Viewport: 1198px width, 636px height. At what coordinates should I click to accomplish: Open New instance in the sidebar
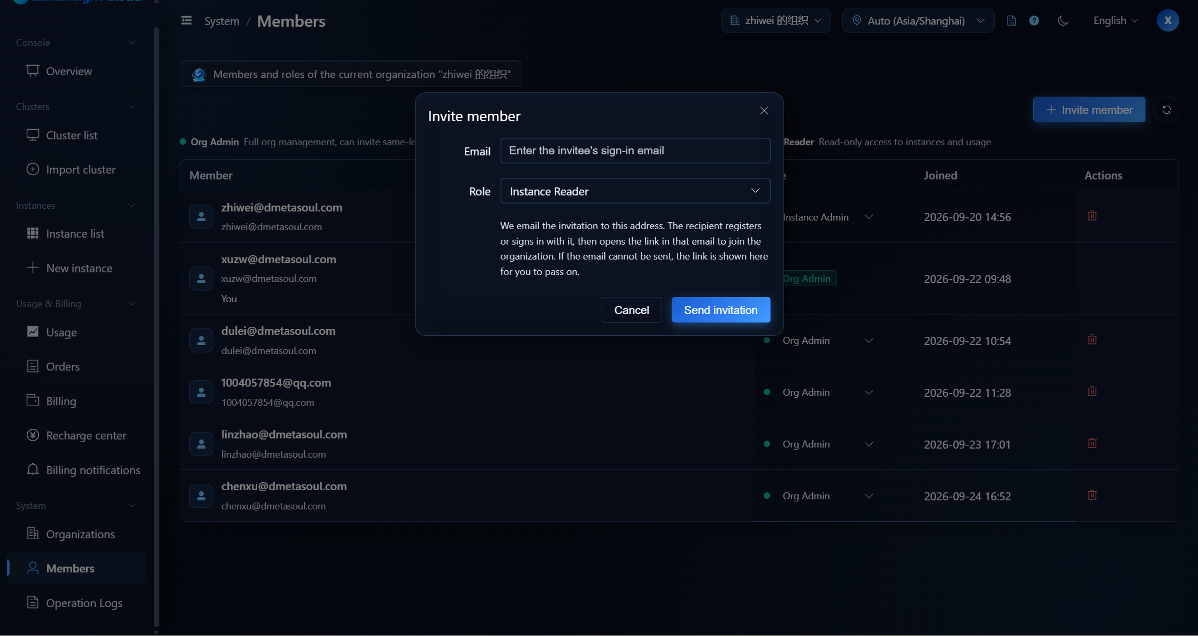click(x=76, y=269)
